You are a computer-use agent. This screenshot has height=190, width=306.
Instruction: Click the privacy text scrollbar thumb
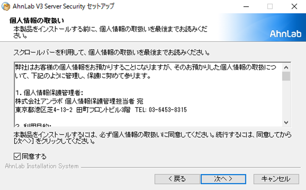(x=286, y=76)
